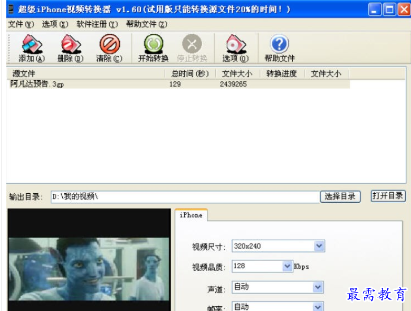This screenshot has width=411, height=311.
Task: Click the duration value 129
Action: click(175, 84)
